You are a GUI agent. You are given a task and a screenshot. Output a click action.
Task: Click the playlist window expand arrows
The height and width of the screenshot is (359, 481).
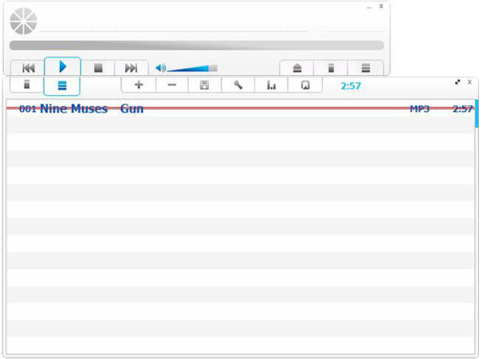458,82
